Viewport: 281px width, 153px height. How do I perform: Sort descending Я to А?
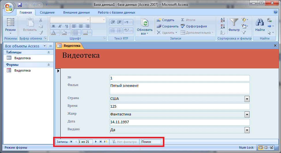coord(222,26)
